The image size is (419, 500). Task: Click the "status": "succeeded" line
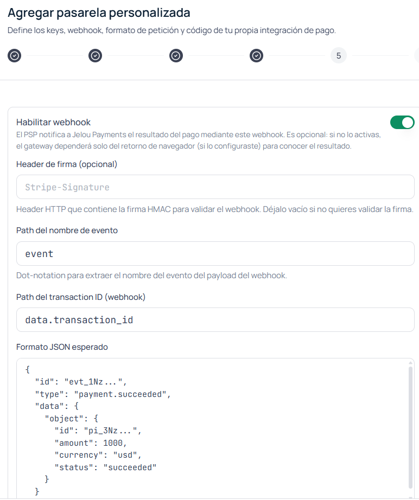pyautogui.click(x=105, y=467)
